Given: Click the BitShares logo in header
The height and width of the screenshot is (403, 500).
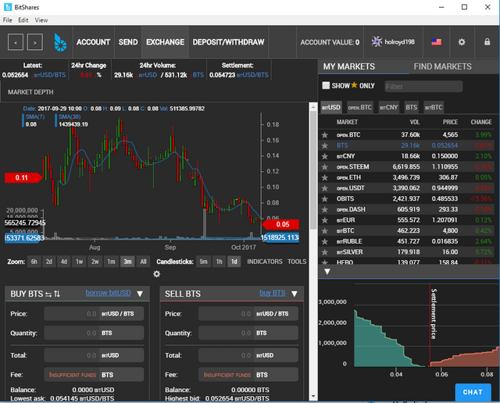Looking at the screenshot, I should point(60,42).
